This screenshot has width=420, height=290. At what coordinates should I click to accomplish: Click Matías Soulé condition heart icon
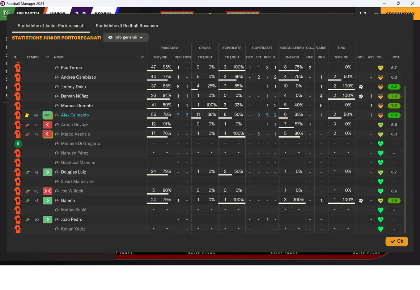tap(380, 210)
